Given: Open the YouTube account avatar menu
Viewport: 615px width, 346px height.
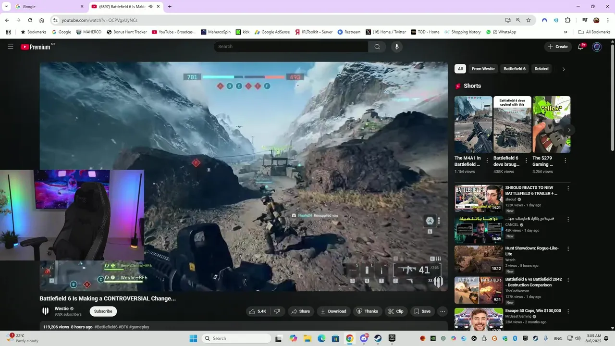Looking at the screenshot, I should point(597,47).
